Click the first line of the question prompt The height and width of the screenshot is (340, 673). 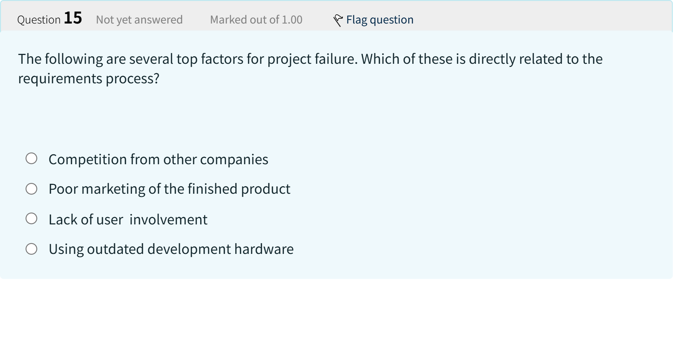(310, 59)
